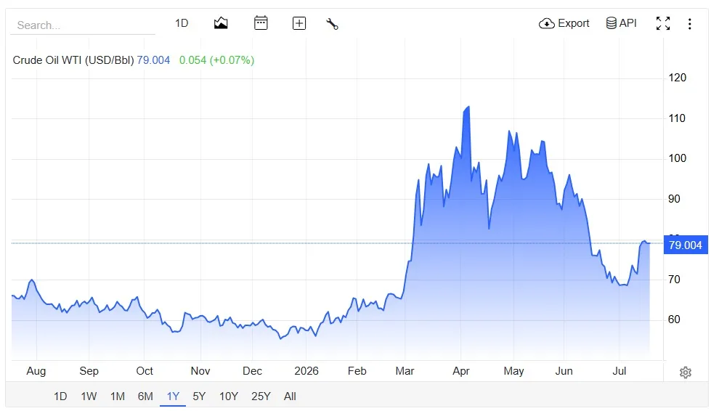Click the Aug x-axis label

(x=36, y=371)
